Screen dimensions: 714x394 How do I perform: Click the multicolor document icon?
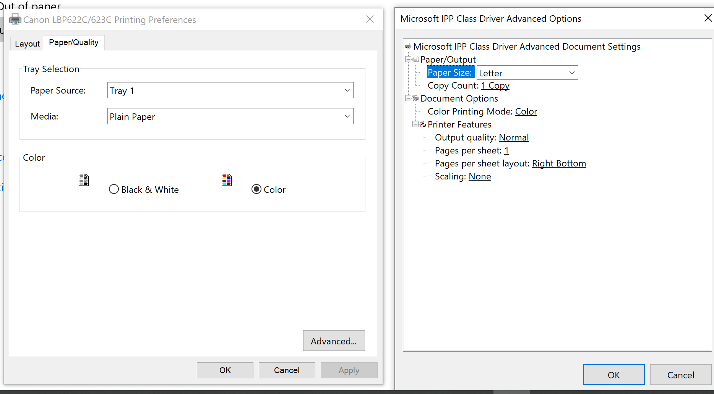click(227, 180)
